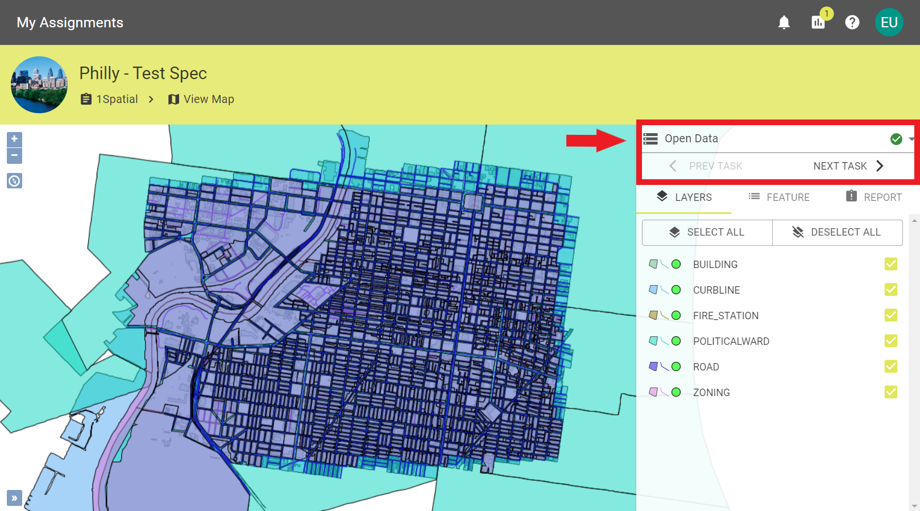Click the Philly skyline project thumbnail
The width and height of the screenshot is (920, 511).
coord(39,85)
